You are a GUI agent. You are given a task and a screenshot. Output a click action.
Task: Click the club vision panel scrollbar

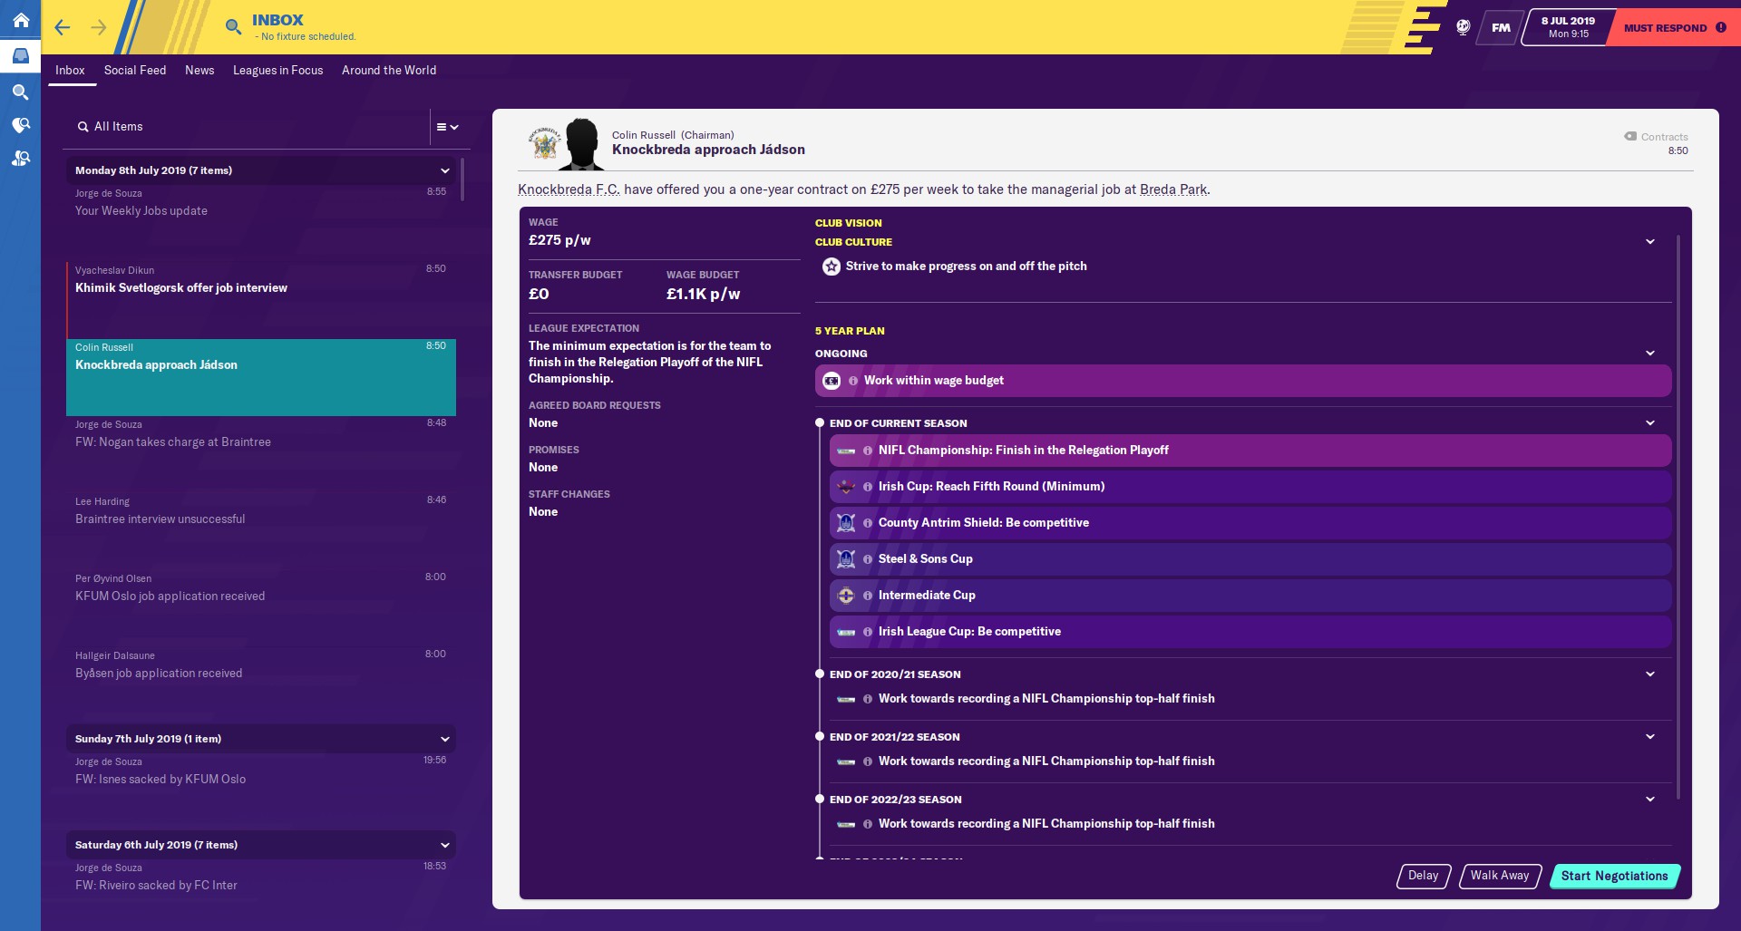point(1678,517)
